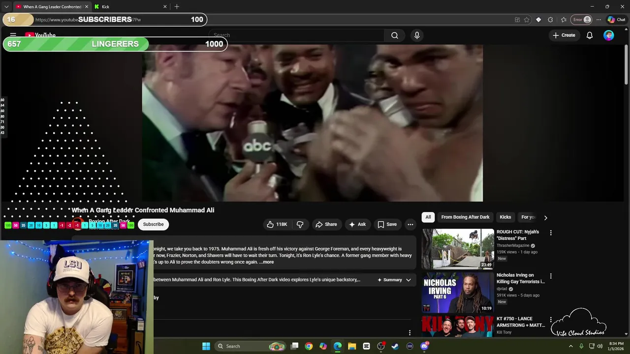Expand the Summary chevron
The image size is (630, 354).
[x=408, y=280]
